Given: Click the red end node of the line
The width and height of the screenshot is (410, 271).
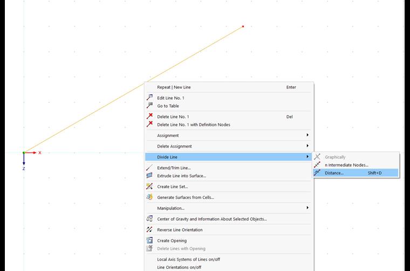Looking at the screenshot, I should pos(243,26).
